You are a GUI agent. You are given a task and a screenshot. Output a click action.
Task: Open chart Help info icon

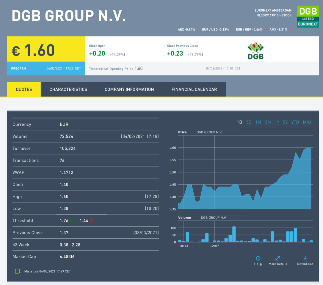coord(258,259)
